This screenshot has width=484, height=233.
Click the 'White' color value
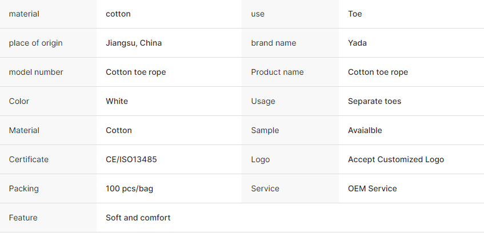[x=117, y=101]
